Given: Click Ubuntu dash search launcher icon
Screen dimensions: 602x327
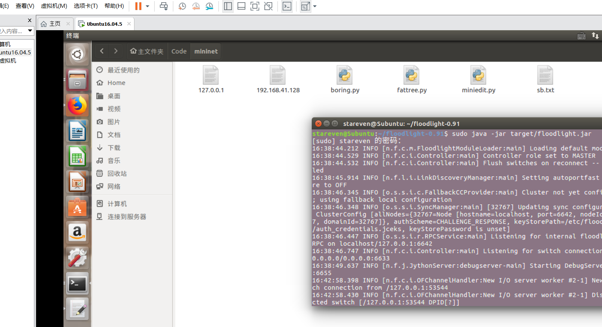Looking at the screenshot, I should (x=77, y=54).
